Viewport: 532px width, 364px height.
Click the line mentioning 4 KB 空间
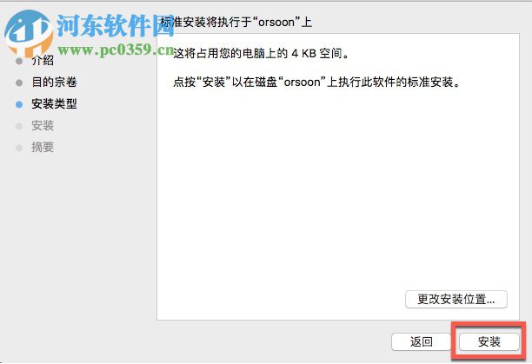(x=261, y=54)
